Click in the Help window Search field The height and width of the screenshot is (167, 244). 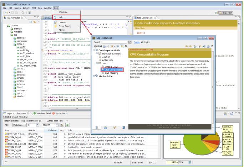(x=115, y=42)
